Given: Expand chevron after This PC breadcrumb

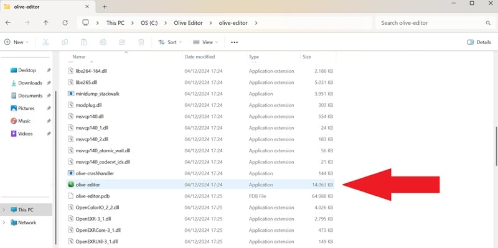Looking at the screenshot, I should pos(133,23).
